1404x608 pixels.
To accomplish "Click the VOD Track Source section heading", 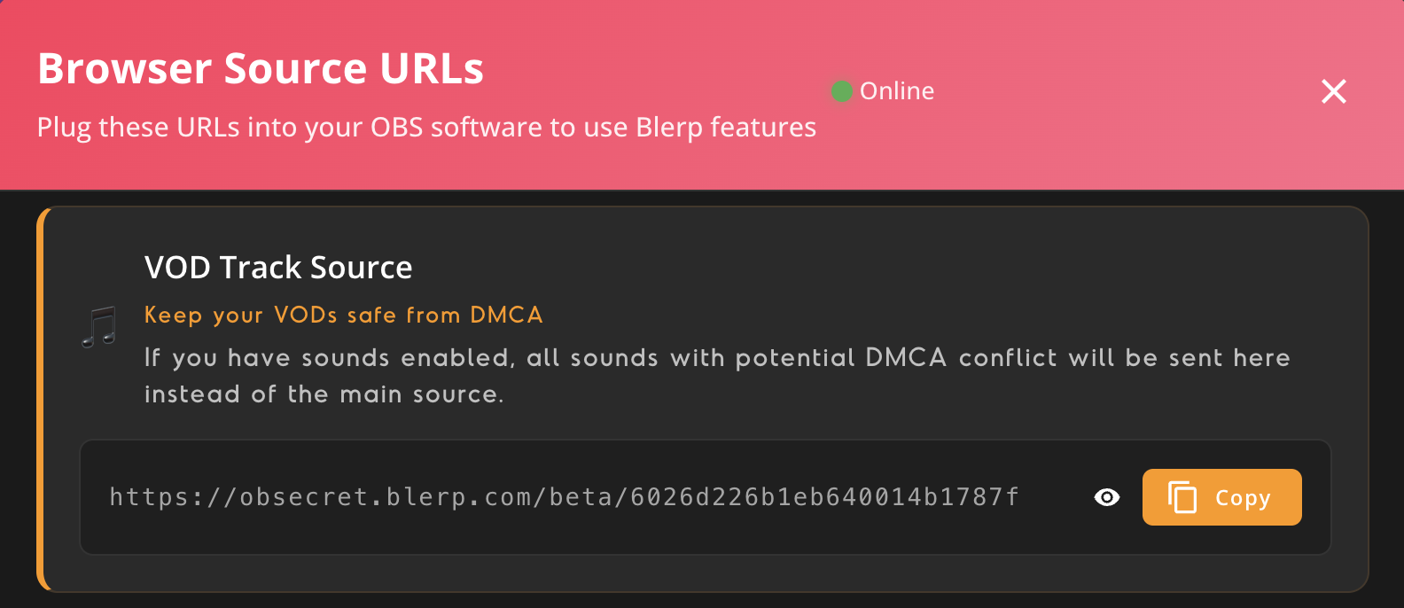I will click(278, 267).
